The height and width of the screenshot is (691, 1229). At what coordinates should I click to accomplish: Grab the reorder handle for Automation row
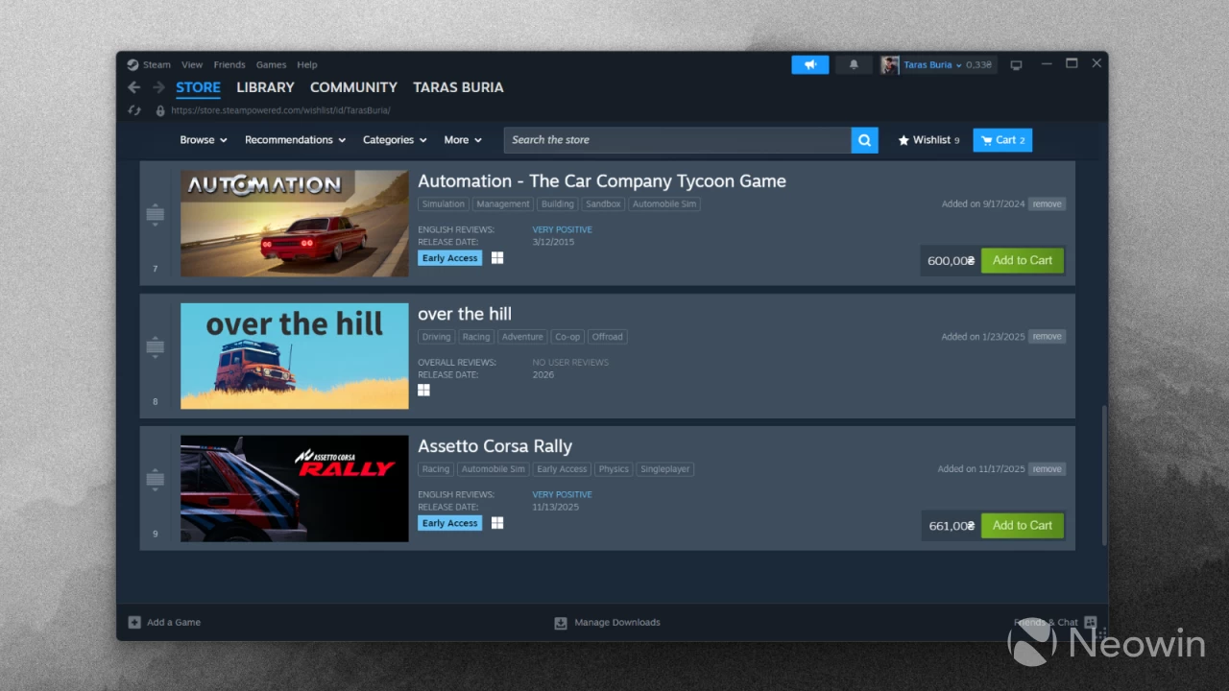tap(155, 214)
